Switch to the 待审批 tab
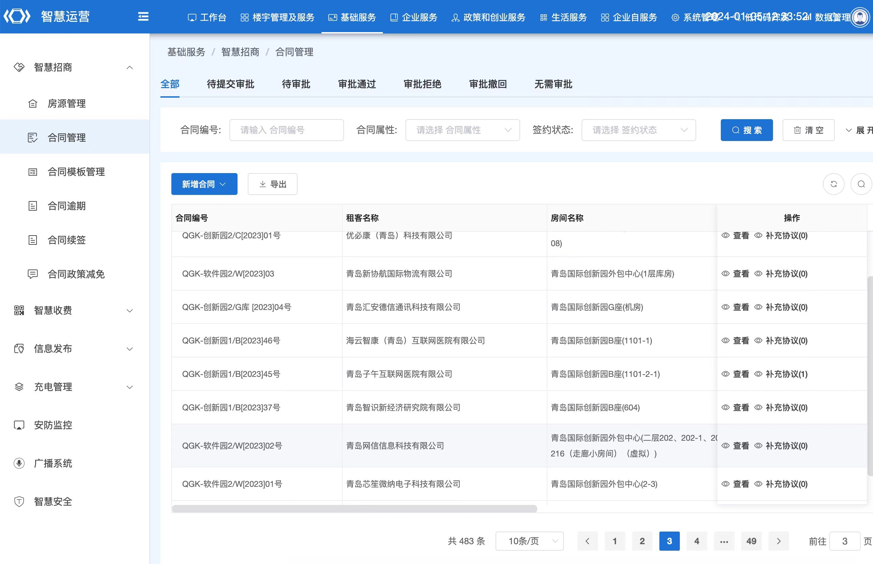Image resolution: width=873 pixels, height=564 pixels. point(296,84)
